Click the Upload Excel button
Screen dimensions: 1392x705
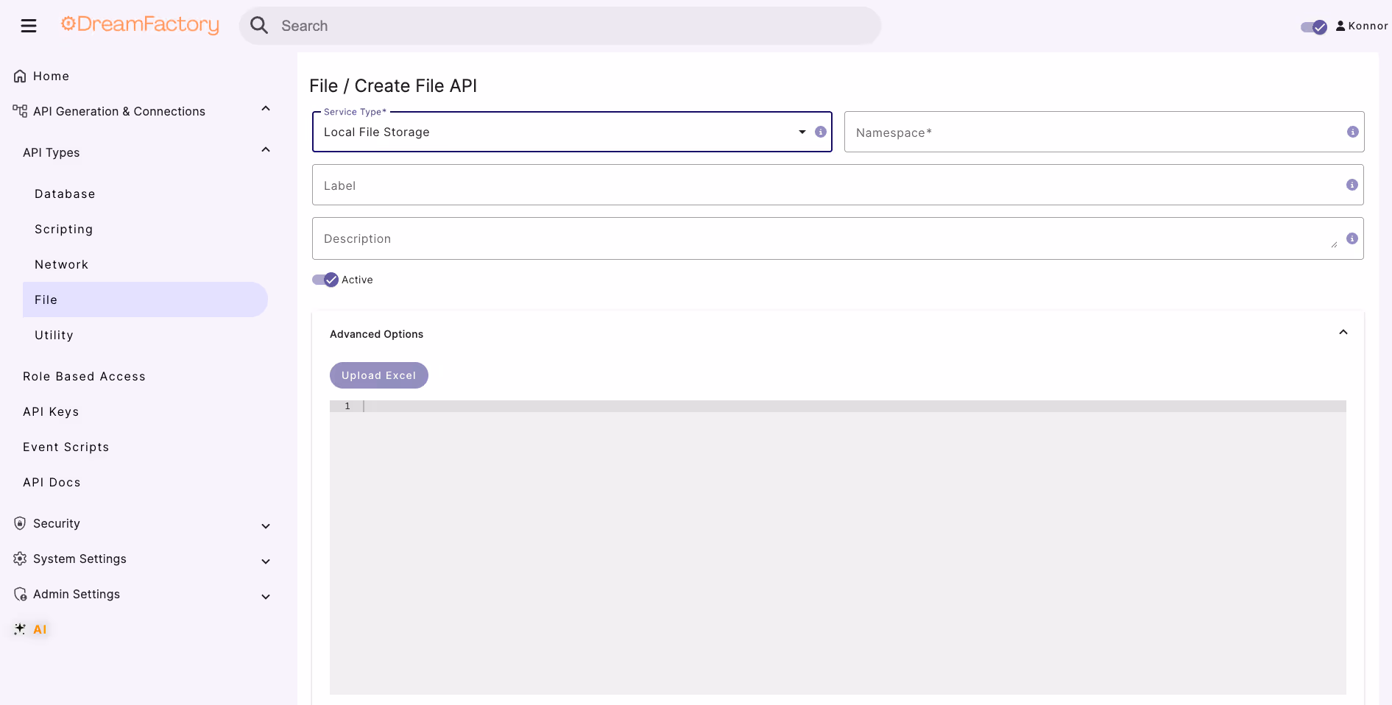point(378,375)
